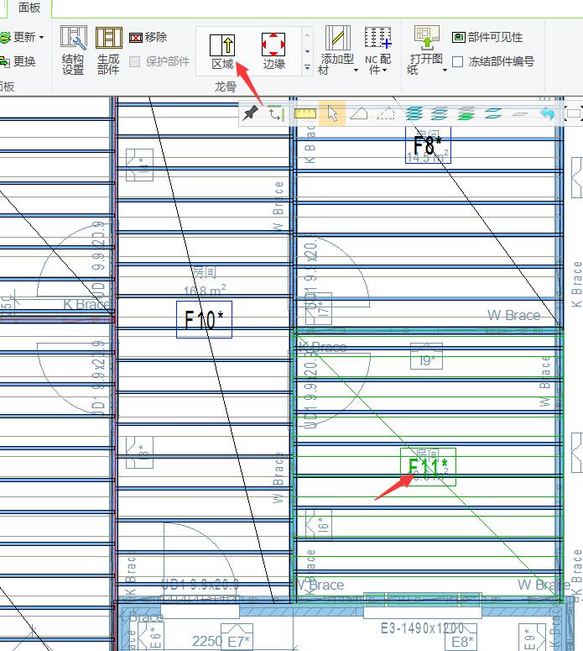Click the gray-topped layer stack icon
The image size is (583, 651).
(x=440, y=113)
